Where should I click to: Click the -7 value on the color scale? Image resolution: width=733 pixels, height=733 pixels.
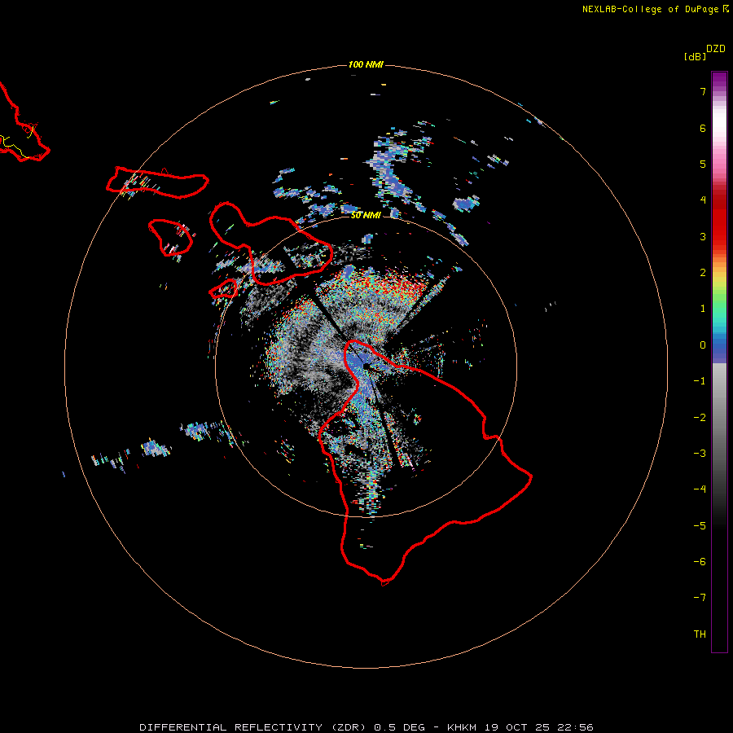tap(700, 598)
